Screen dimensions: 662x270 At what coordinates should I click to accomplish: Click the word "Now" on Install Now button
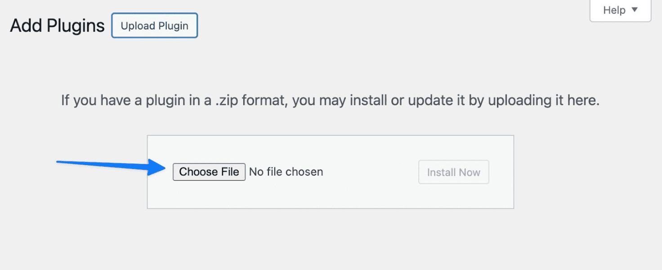coord(470,172)
